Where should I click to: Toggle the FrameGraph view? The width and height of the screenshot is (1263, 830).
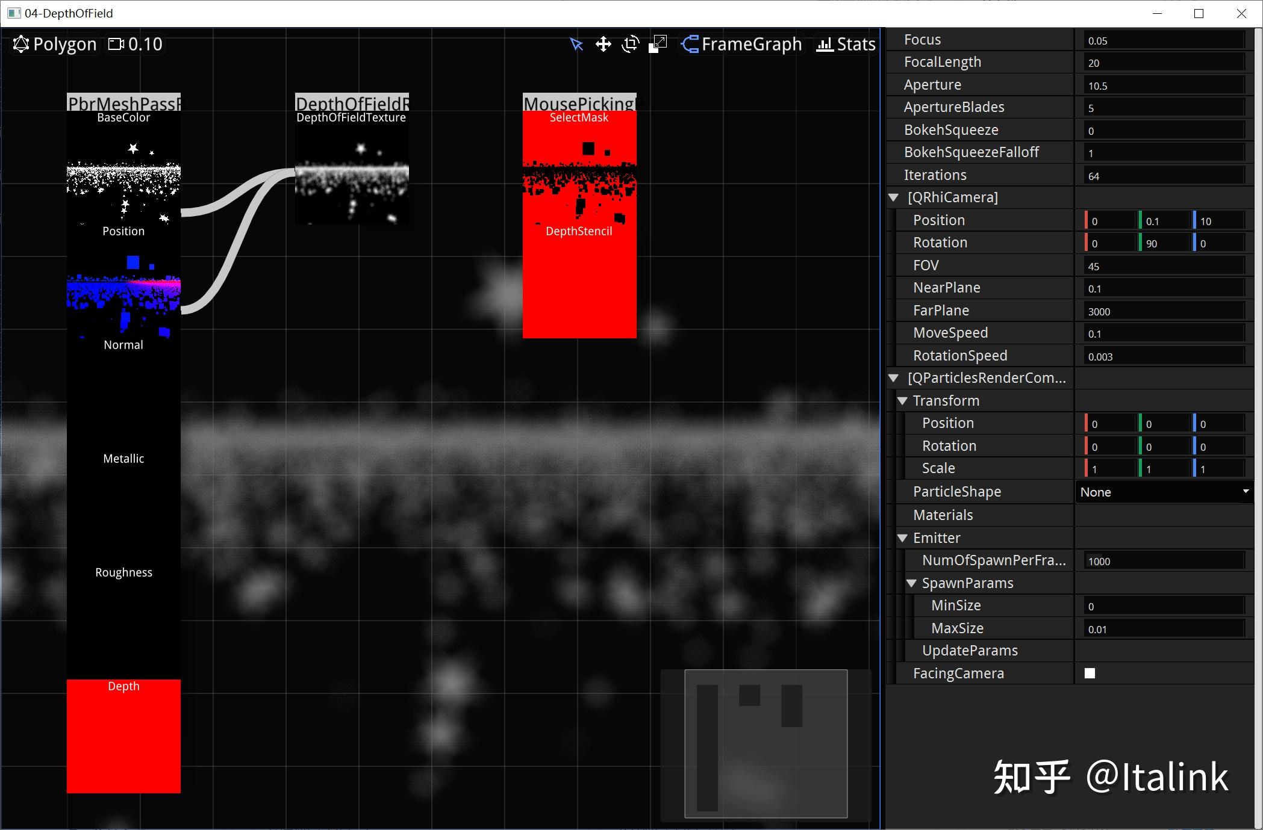coord(741,44)
